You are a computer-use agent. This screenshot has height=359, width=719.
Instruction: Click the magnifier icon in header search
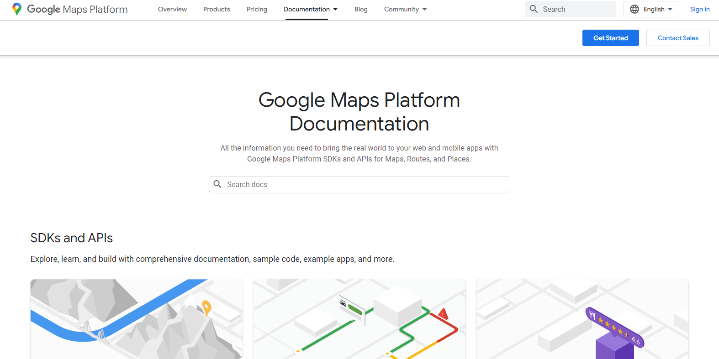click(534, 9)
